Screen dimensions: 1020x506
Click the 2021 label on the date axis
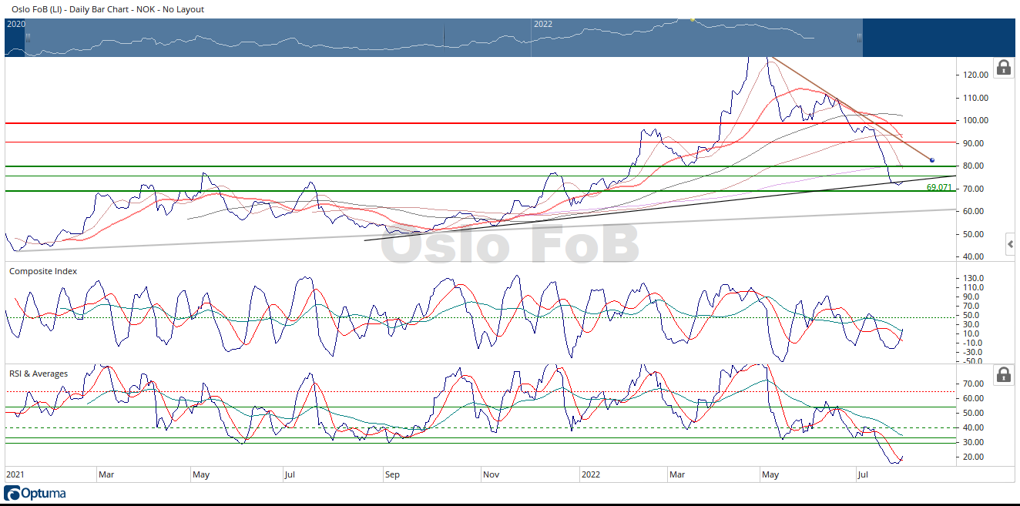point(15,475)
